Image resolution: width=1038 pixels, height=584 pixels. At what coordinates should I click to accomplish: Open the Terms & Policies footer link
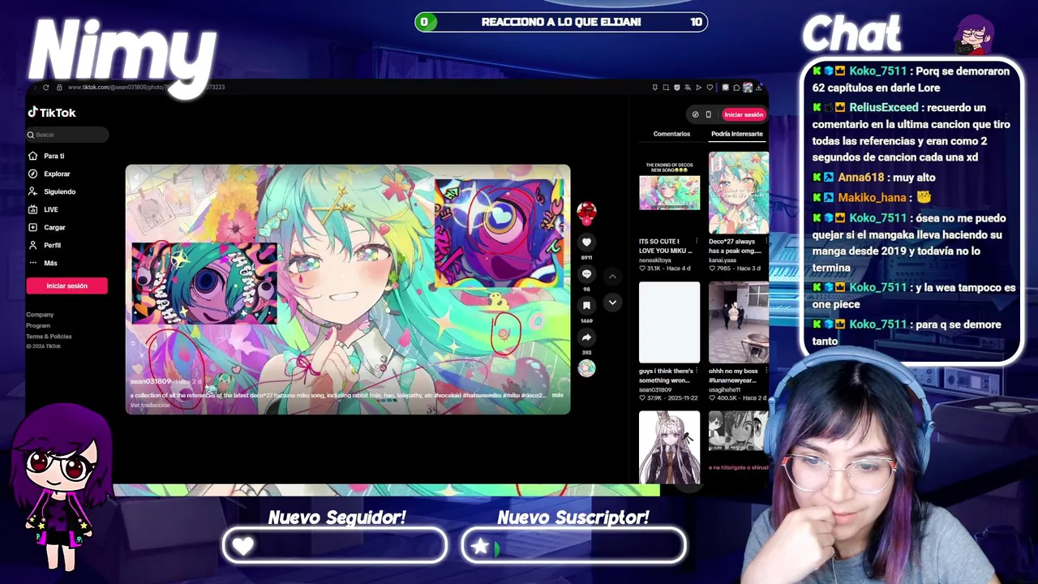pyautogui.click(x=49, y=336)
